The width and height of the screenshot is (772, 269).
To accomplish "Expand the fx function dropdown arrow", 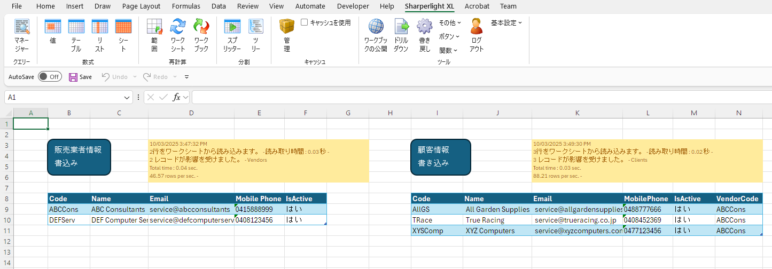I will click(185, 98).
